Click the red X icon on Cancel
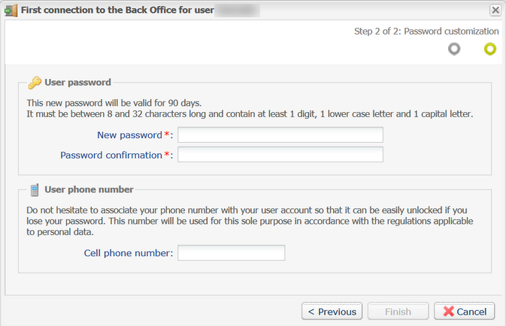The image size is (506, 326). (x=448, y=311)
